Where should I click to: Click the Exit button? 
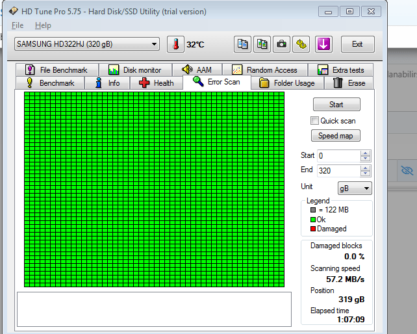[x=357, y=44]
